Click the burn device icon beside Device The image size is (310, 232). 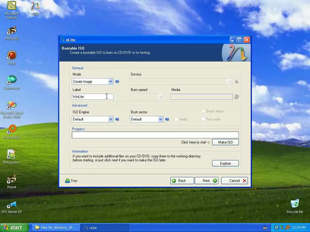(x=236, y=82)
